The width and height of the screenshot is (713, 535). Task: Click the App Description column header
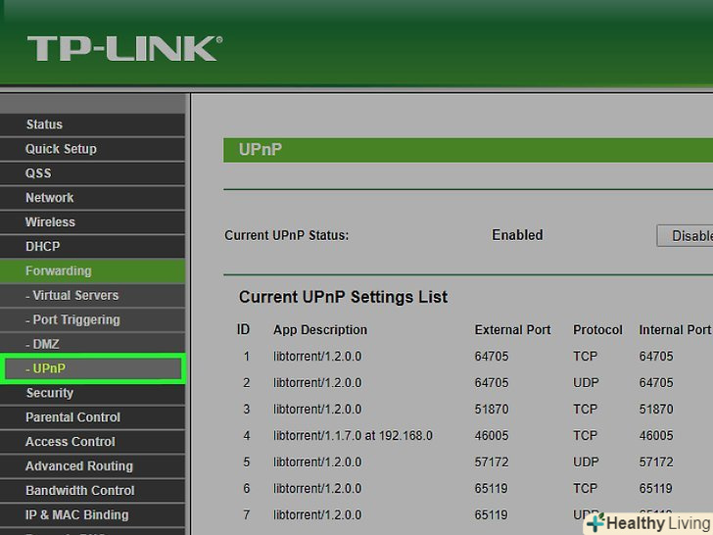(x=320, y=330)
